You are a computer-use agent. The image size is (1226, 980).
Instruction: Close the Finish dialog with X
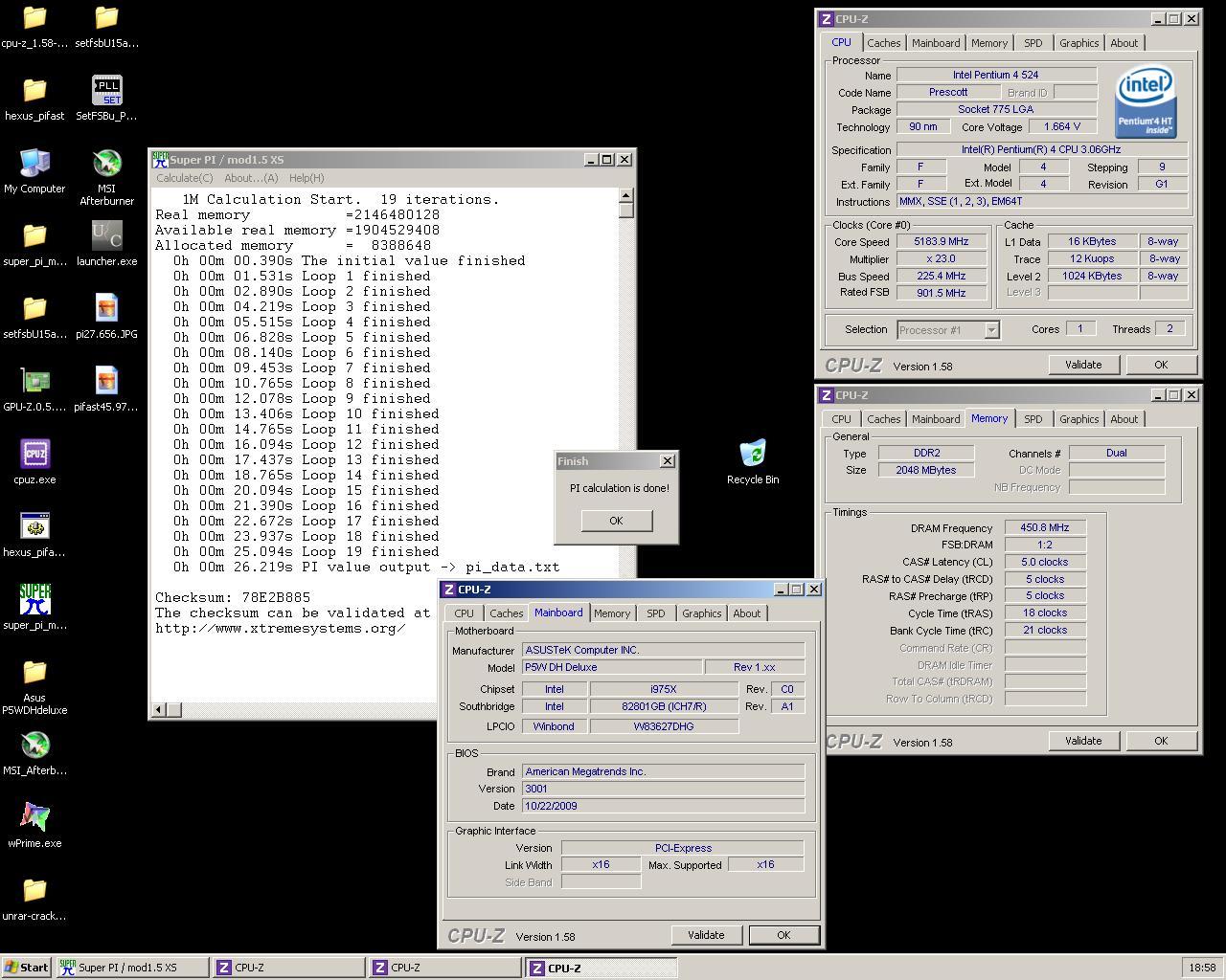[x=668, y=461]
